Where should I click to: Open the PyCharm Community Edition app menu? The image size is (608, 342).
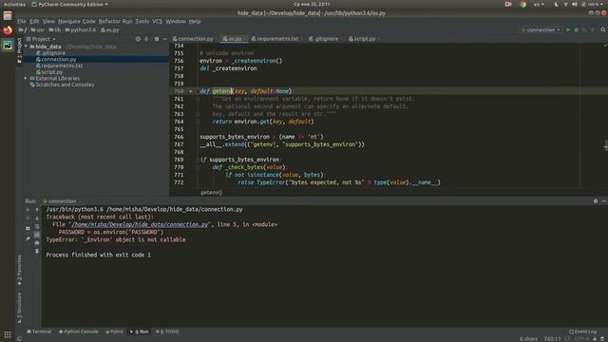pyautogui.click(x=69, y=4)
